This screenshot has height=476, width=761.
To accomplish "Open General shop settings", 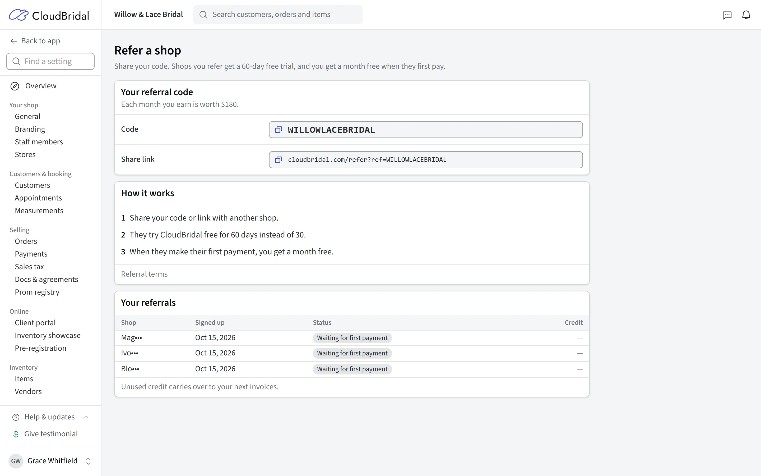I will 27,116.
